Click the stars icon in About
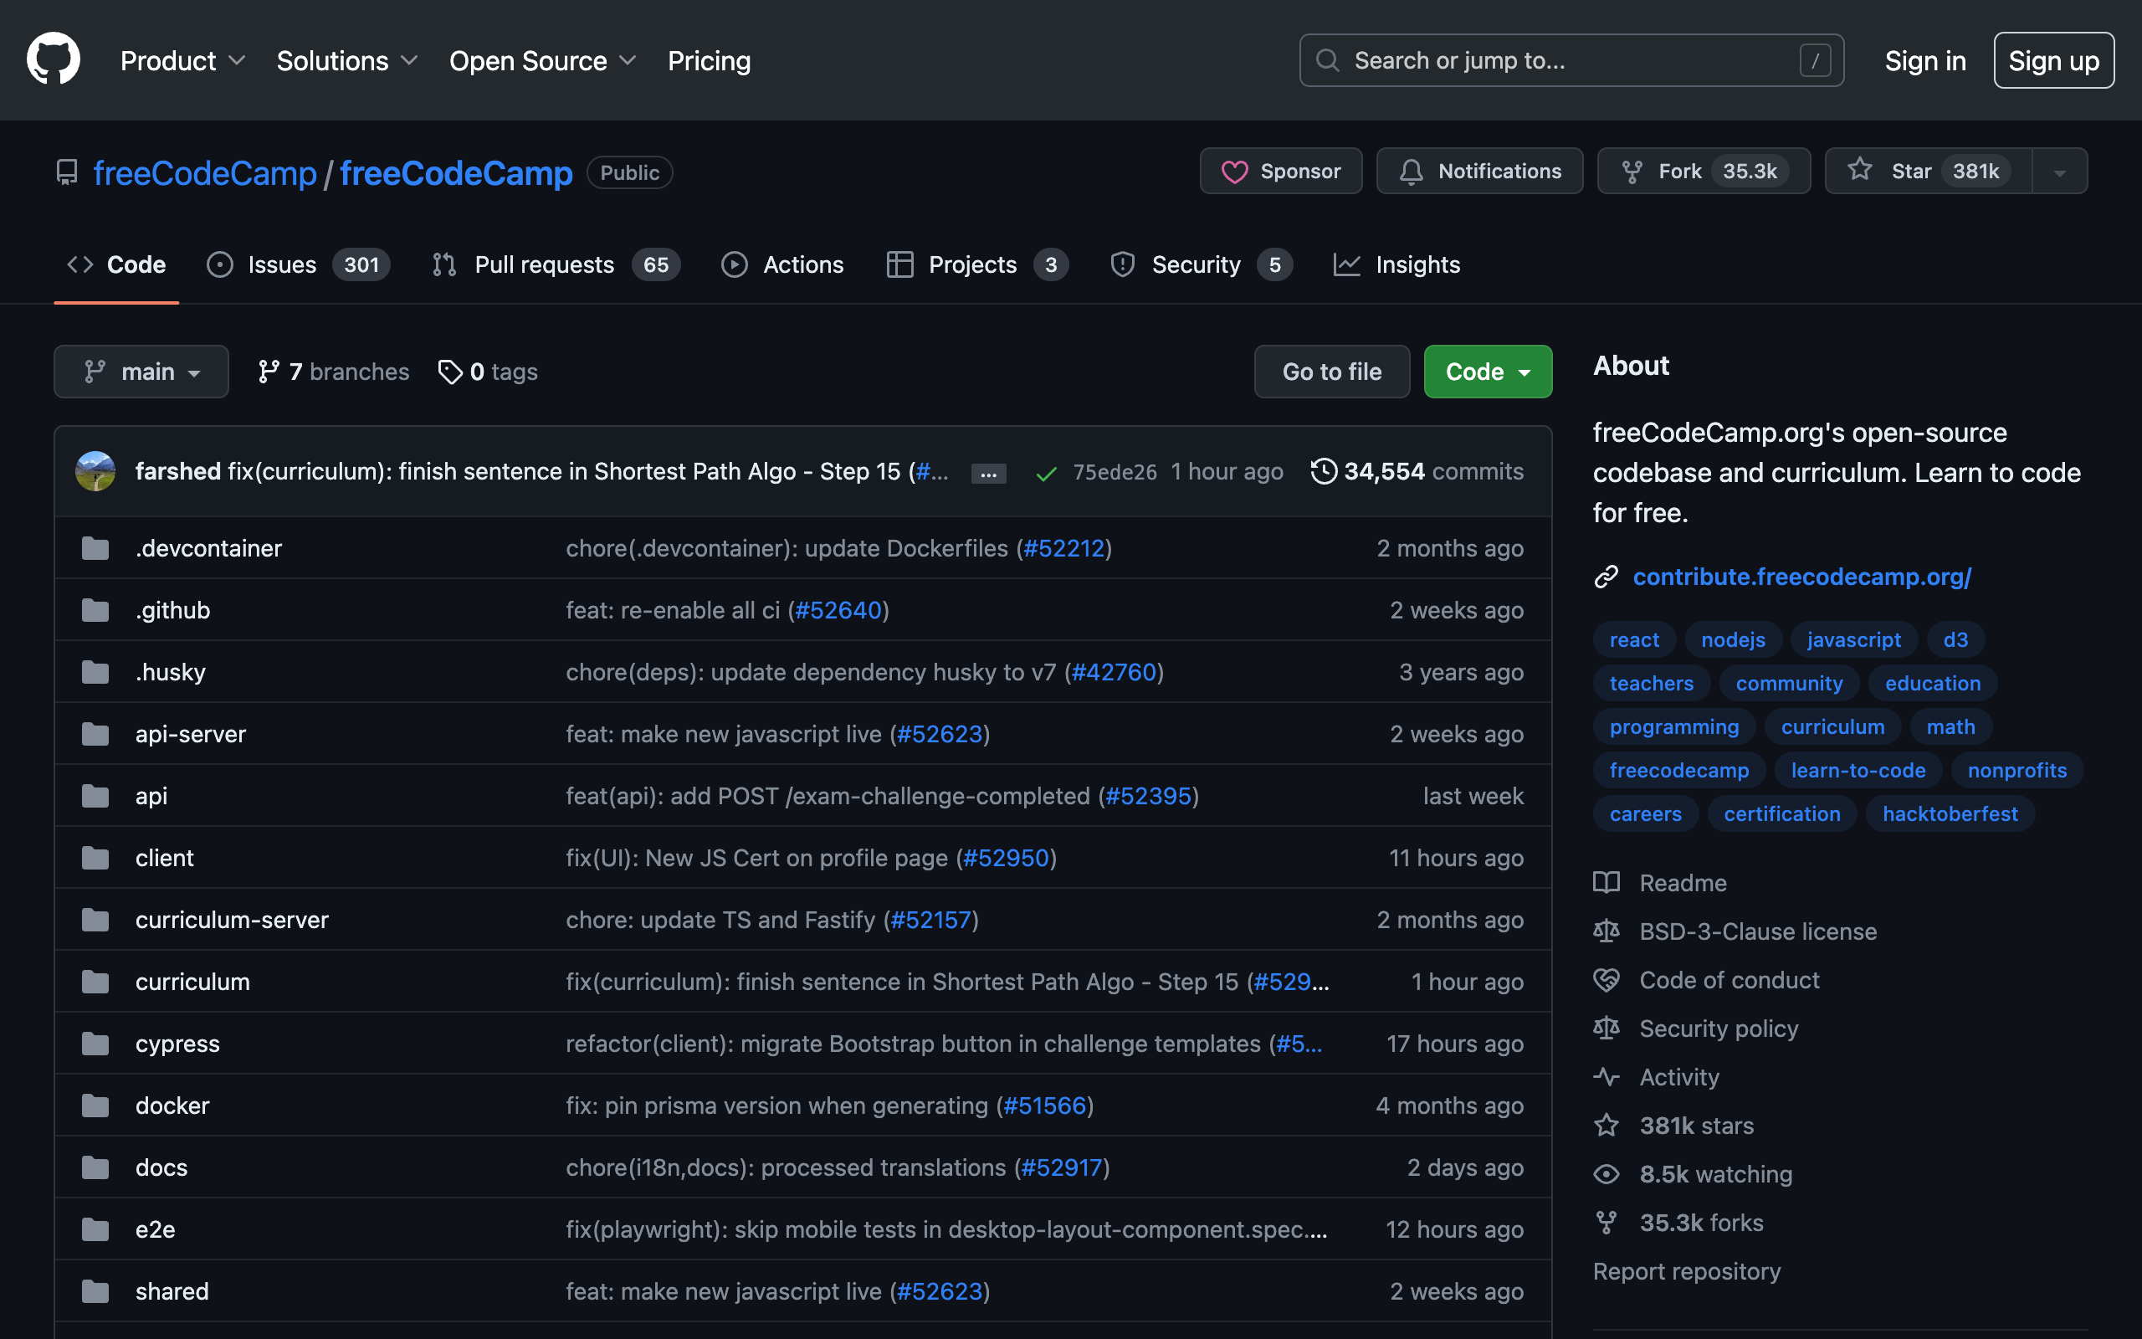Viewport: 2142px width, 1339px height. (x=1606, y=1126)
